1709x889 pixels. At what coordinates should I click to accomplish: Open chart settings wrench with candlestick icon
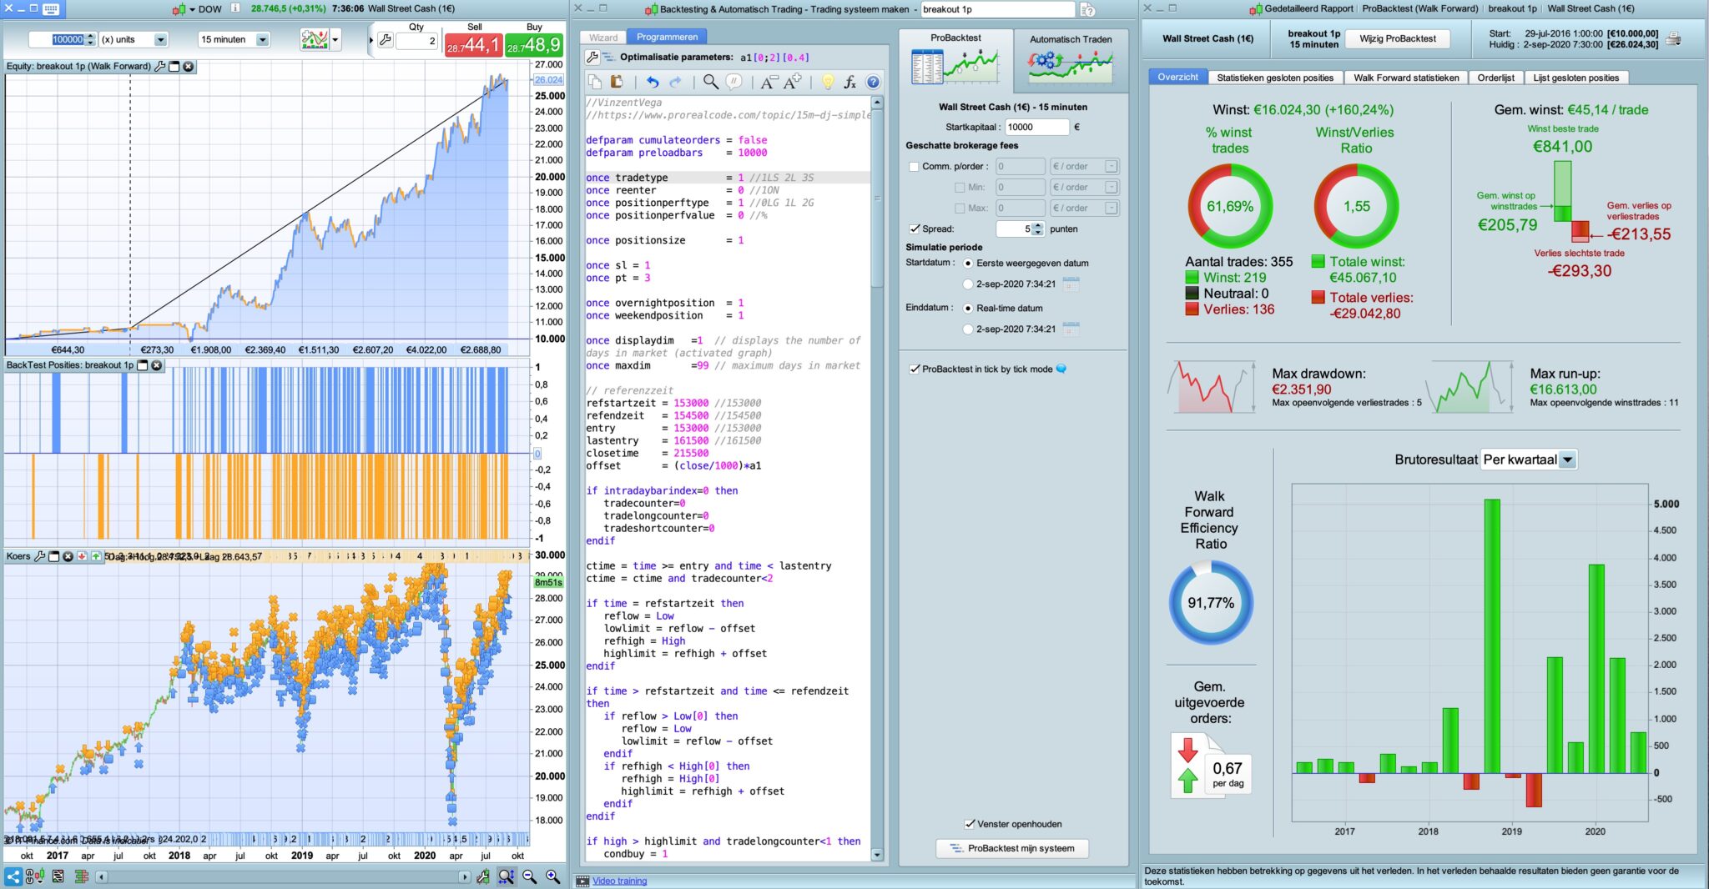point(482,876)
